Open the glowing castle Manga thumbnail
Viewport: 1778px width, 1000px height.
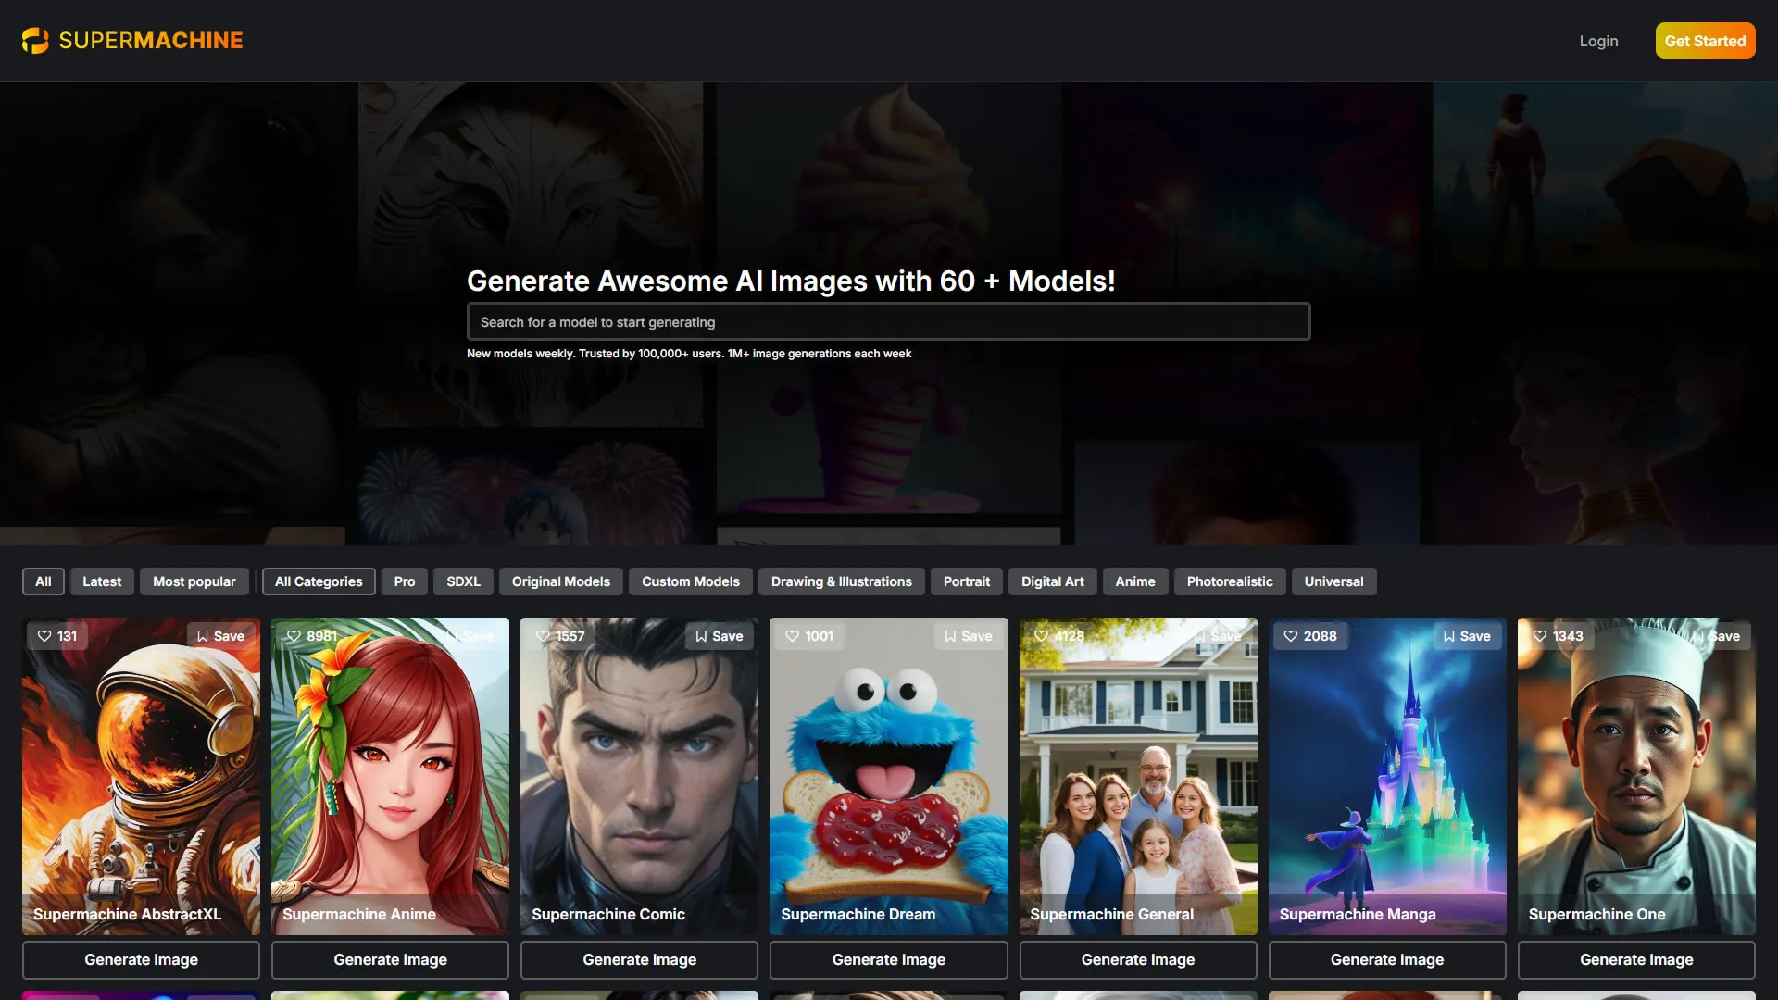pyautogui.click(x=1387, y=776)
